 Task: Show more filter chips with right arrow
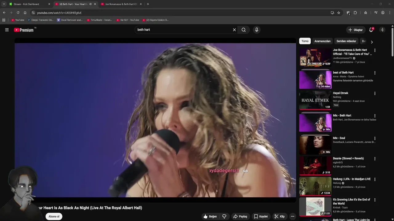[x=372, y=42]
